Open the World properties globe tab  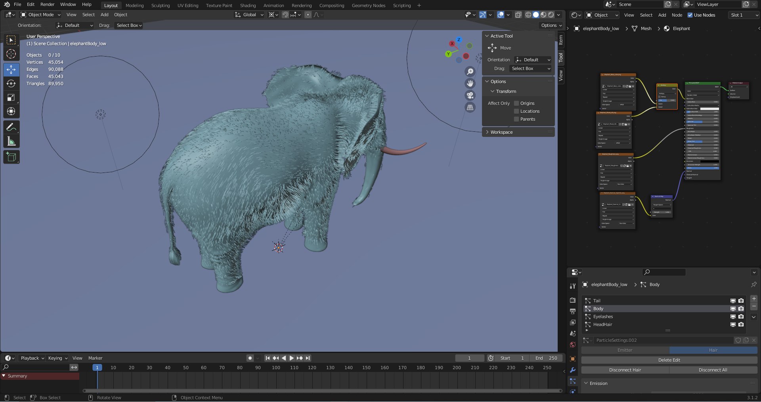click(x=573, y=345)
